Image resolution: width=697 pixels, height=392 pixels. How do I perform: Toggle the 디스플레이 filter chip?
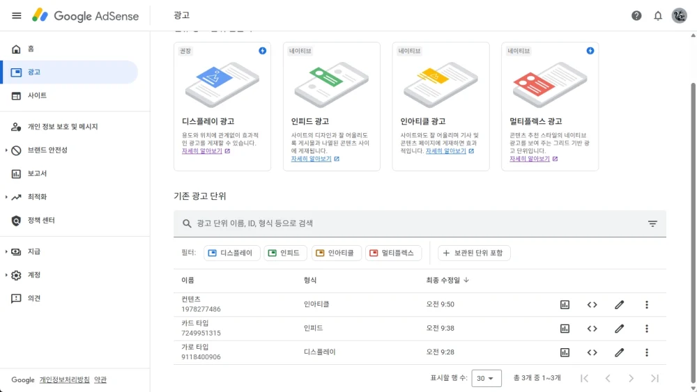click(x=233, y=253)
